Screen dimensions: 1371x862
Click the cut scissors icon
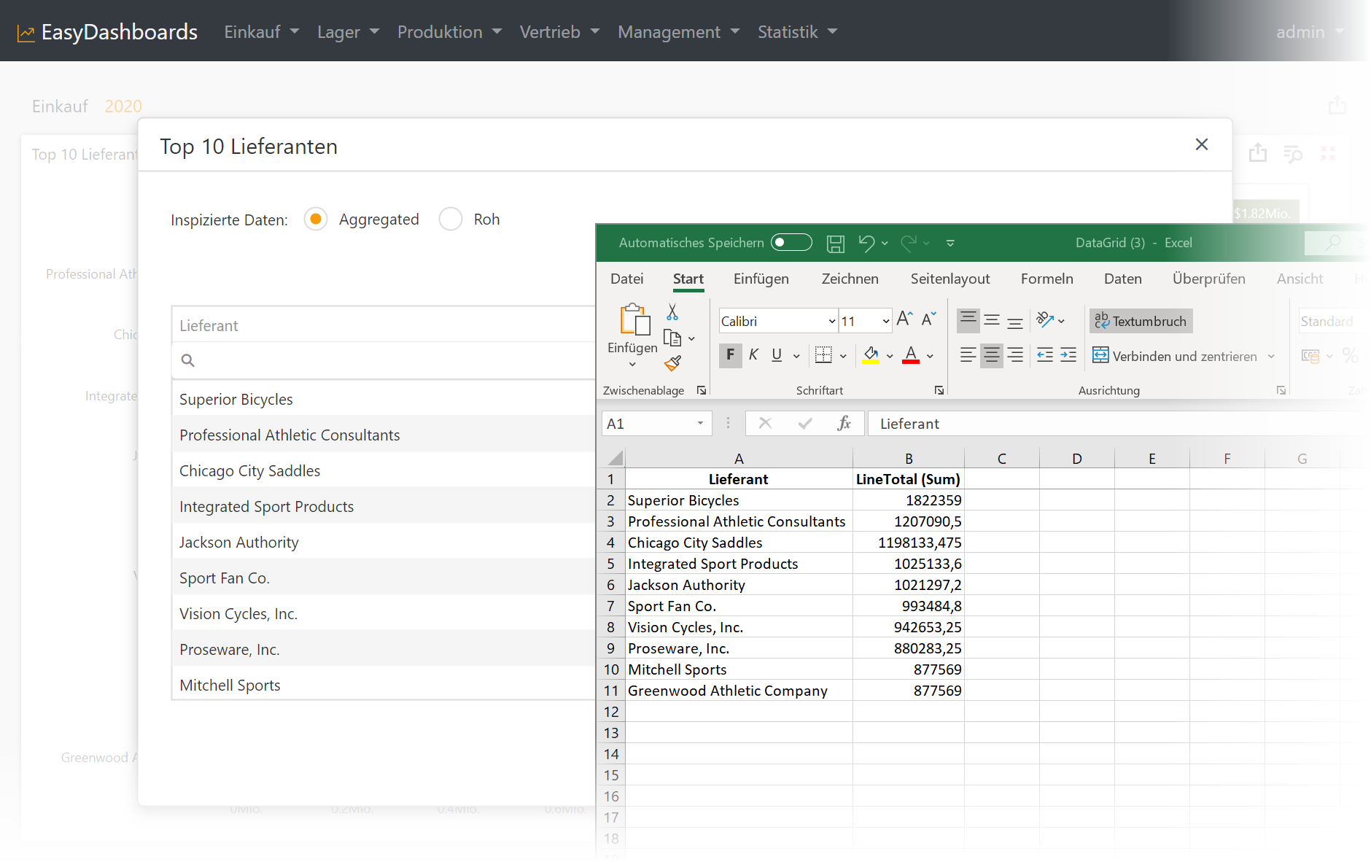tap(672, 312)
